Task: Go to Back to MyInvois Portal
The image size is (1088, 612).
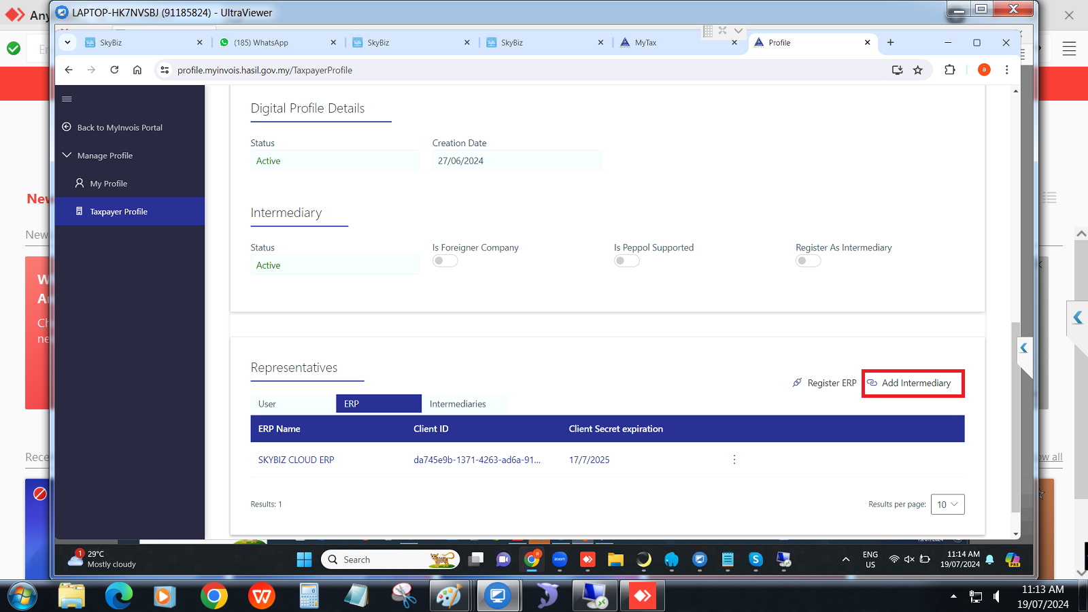Action: [119, 128]
